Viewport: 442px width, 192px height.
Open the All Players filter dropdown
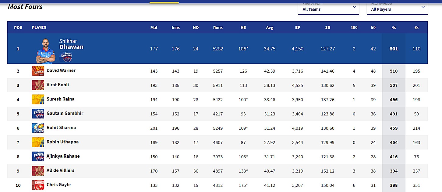(x=397, y=9)
